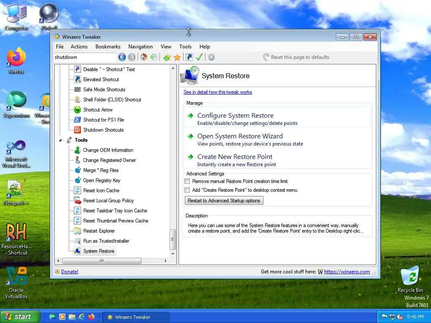Select the Pinball desktop icon
Image resolution: width=431 pixels, height=323 pixels.
tap(49, 13)
